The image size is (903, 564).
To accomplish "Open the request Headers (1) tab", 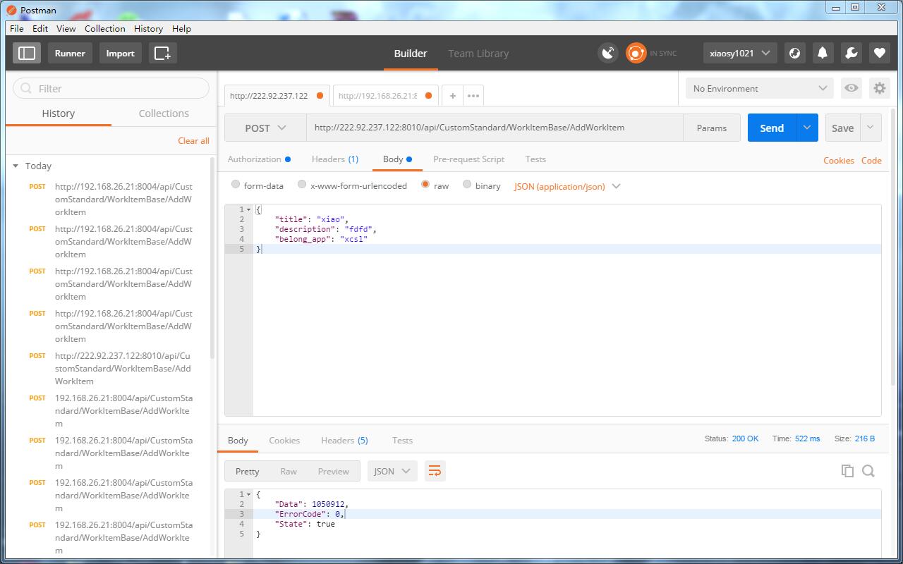I will pos(335,159).
